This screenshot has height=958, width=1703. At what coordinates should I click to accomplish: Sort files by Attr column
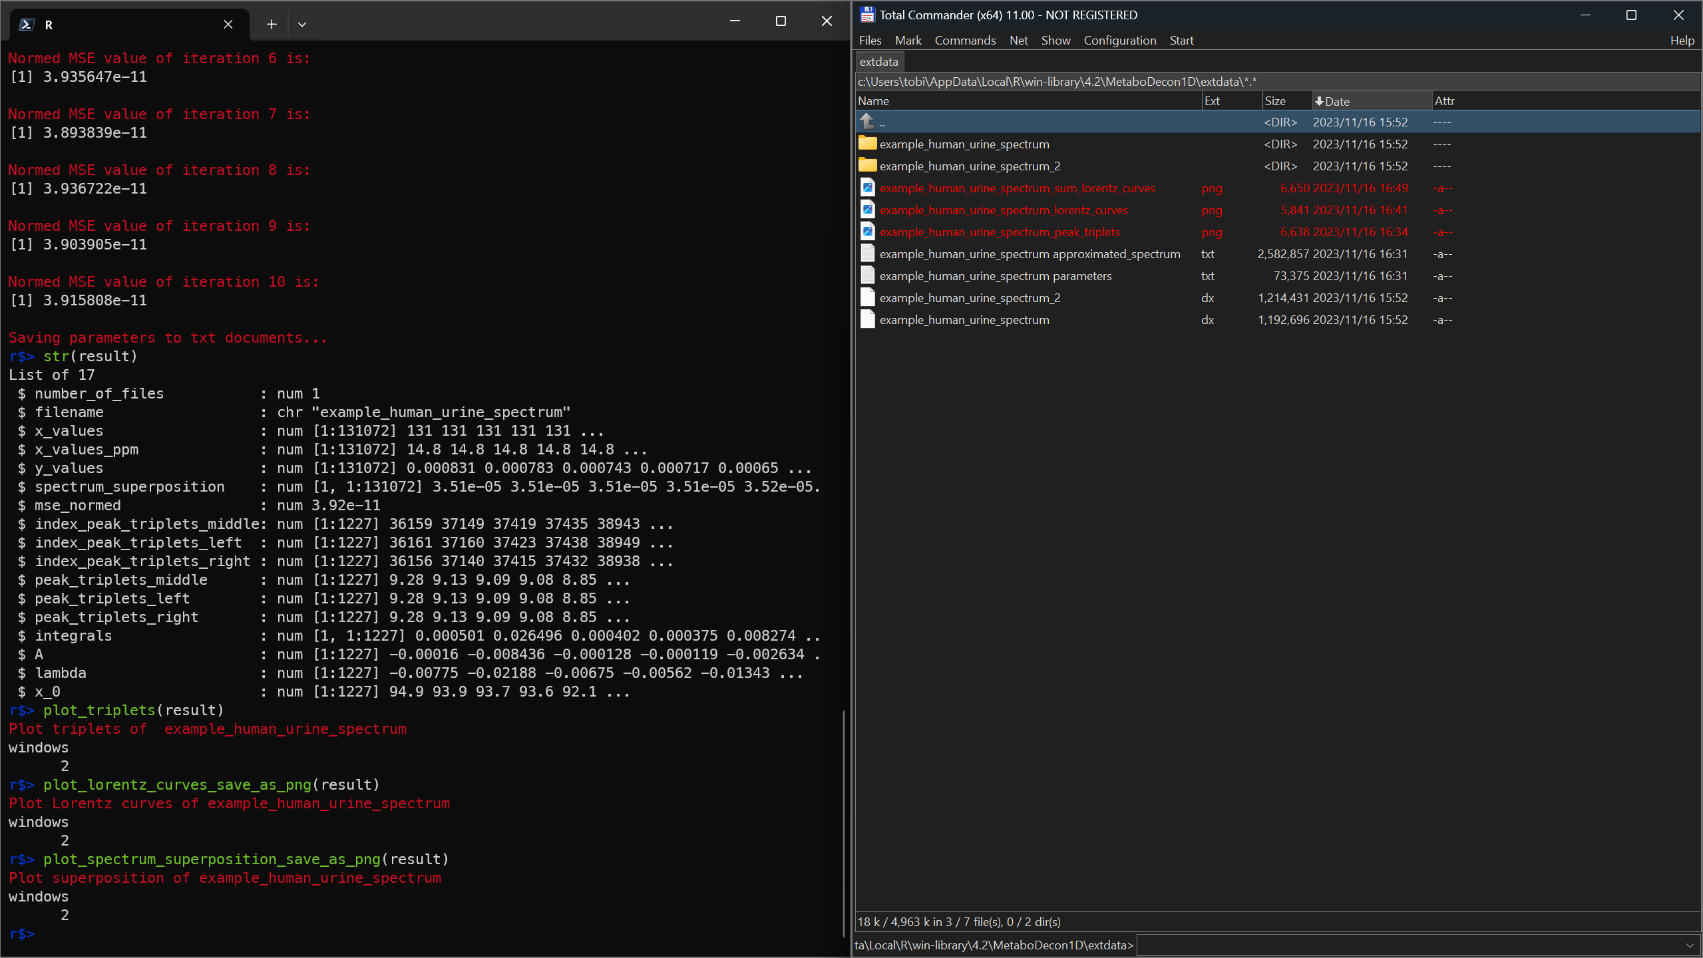pyautogui.click(x=1565, y=101)
